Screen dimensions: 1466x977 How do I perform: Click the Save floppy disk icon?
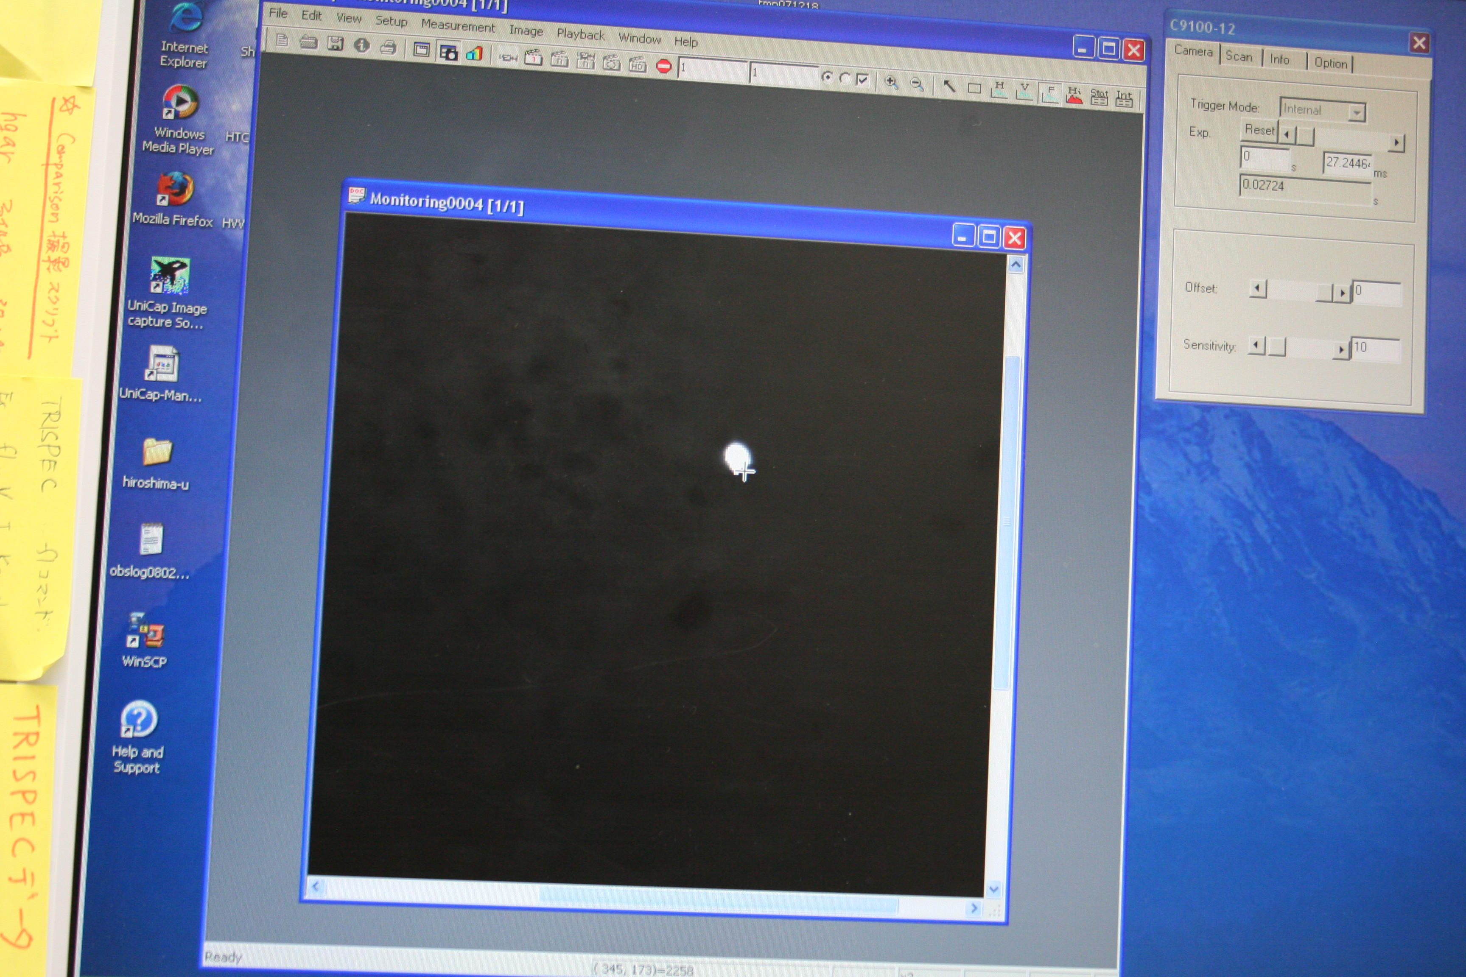336,44
